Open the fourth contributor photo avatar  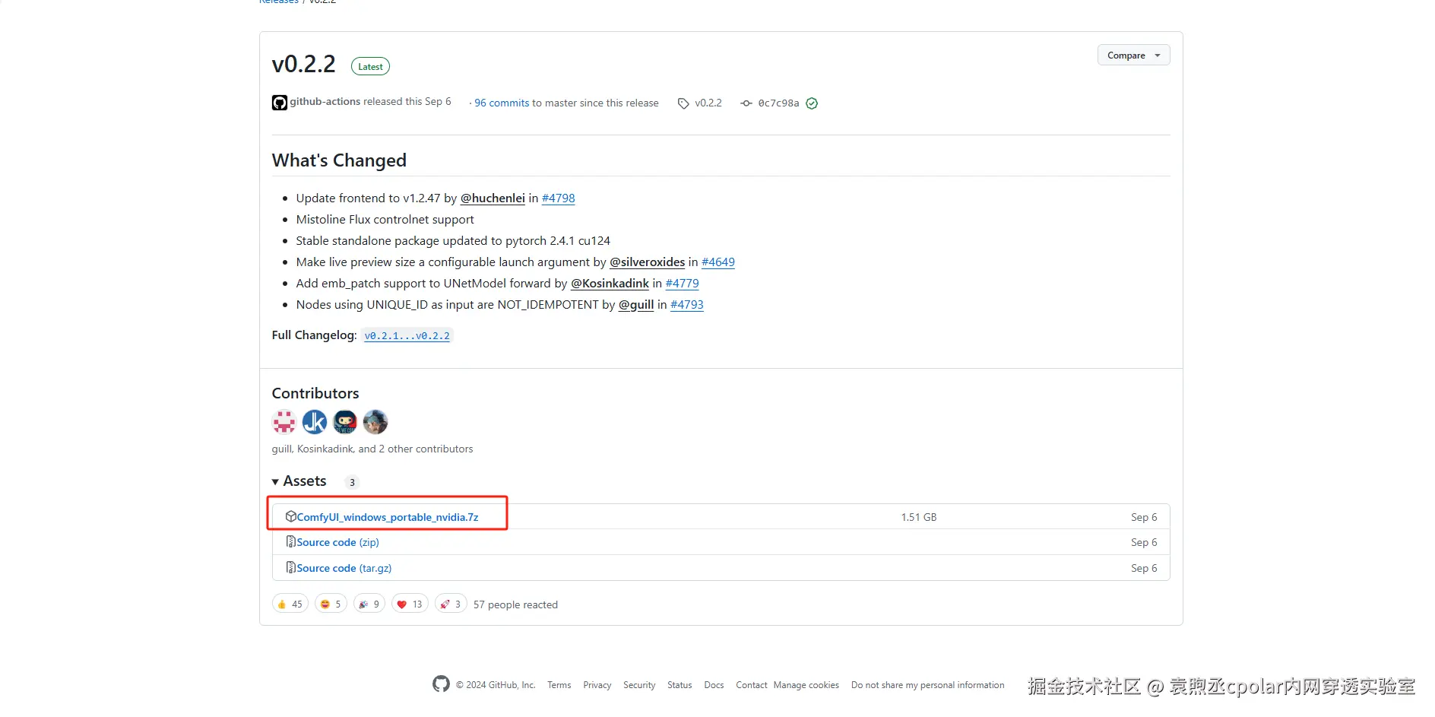[375, 421]
